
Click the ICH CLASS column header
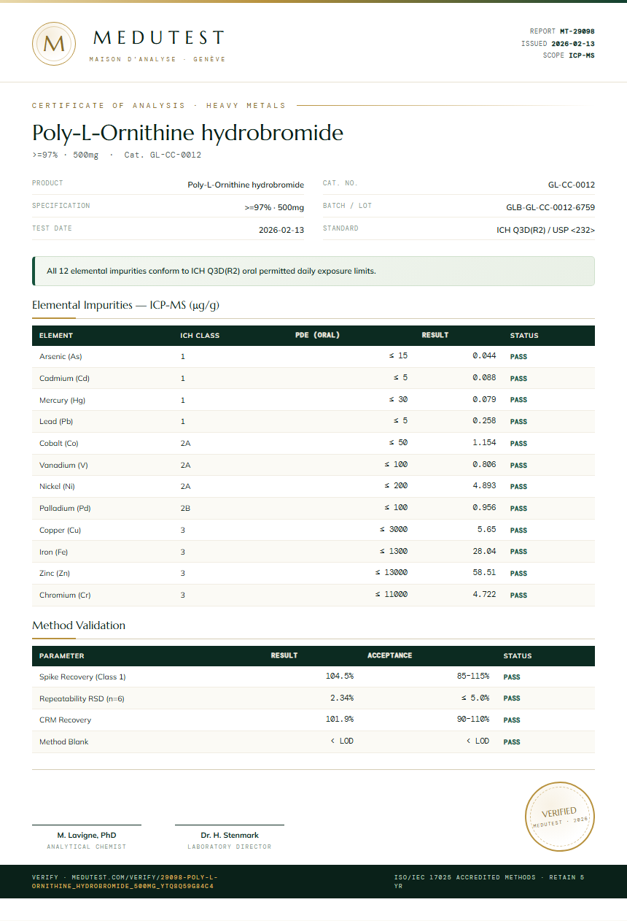(200, 336)
